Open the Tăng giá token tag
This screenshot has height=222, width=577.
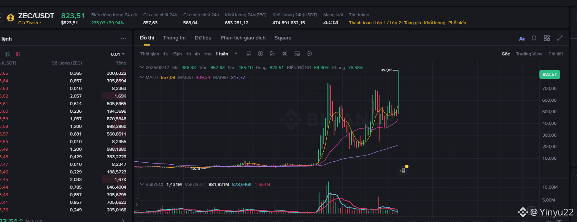[412, 23]
